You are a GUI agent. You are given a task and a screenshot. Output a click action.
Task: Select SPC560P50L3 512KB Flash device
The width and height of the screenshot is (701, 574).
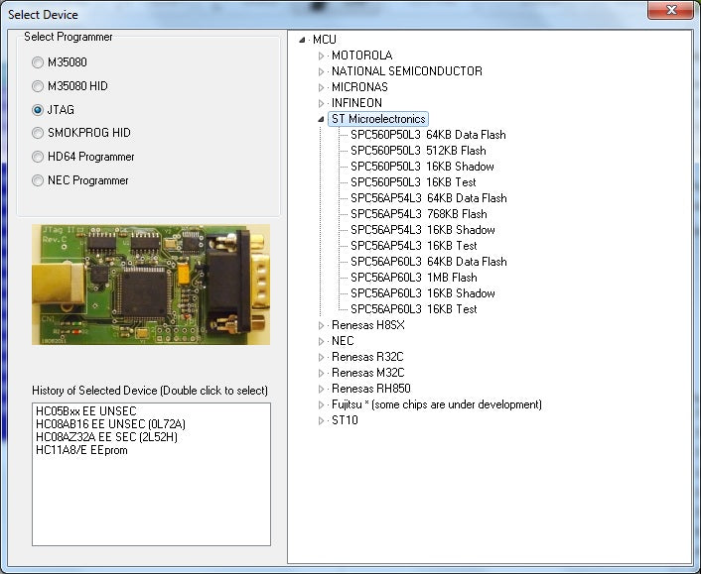click(x=418, y=151)
